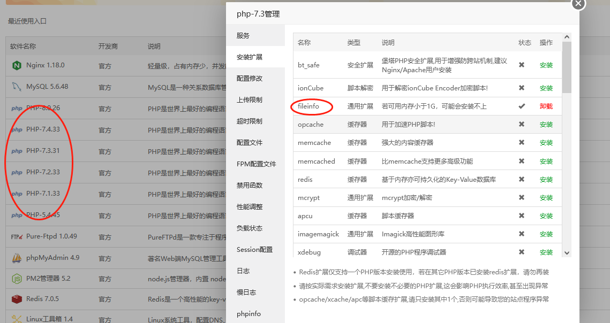Uninstall the fileinfo extension
This screenshot has height=323, width=610.
(x=546, y=106)
